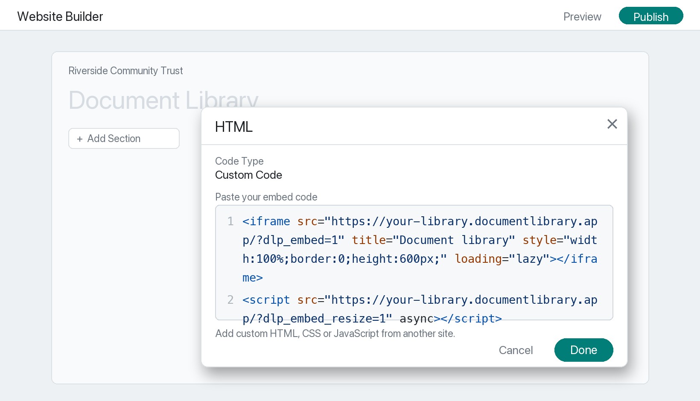Select the Document Library page title
Viewport: 700px width, 401px height.
163,100
